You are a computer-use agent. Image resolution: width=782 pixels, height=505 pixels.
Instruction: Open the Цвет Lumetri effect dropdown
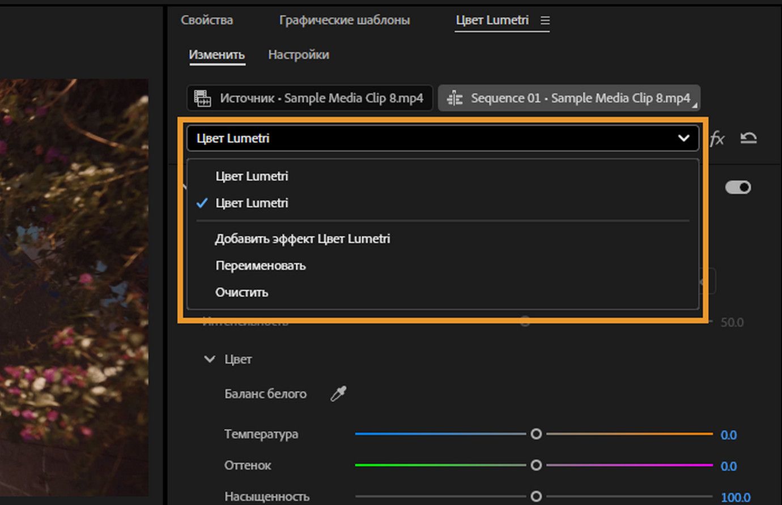[443, 138]
